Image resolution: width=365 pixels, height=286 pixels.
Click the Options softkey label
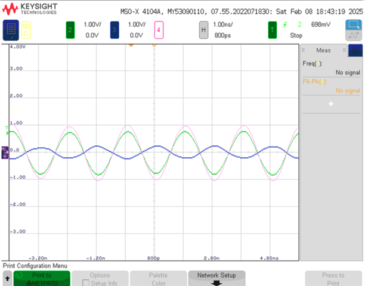(x=100, y=275)
